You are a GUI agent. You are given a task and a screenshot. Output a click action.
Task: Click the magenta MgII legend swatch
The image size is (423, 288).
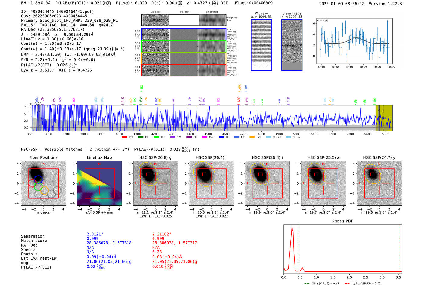205,137
